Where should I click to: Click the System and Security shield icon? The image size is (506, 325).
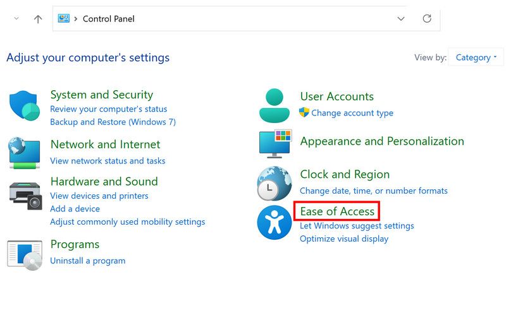point(25,105)
